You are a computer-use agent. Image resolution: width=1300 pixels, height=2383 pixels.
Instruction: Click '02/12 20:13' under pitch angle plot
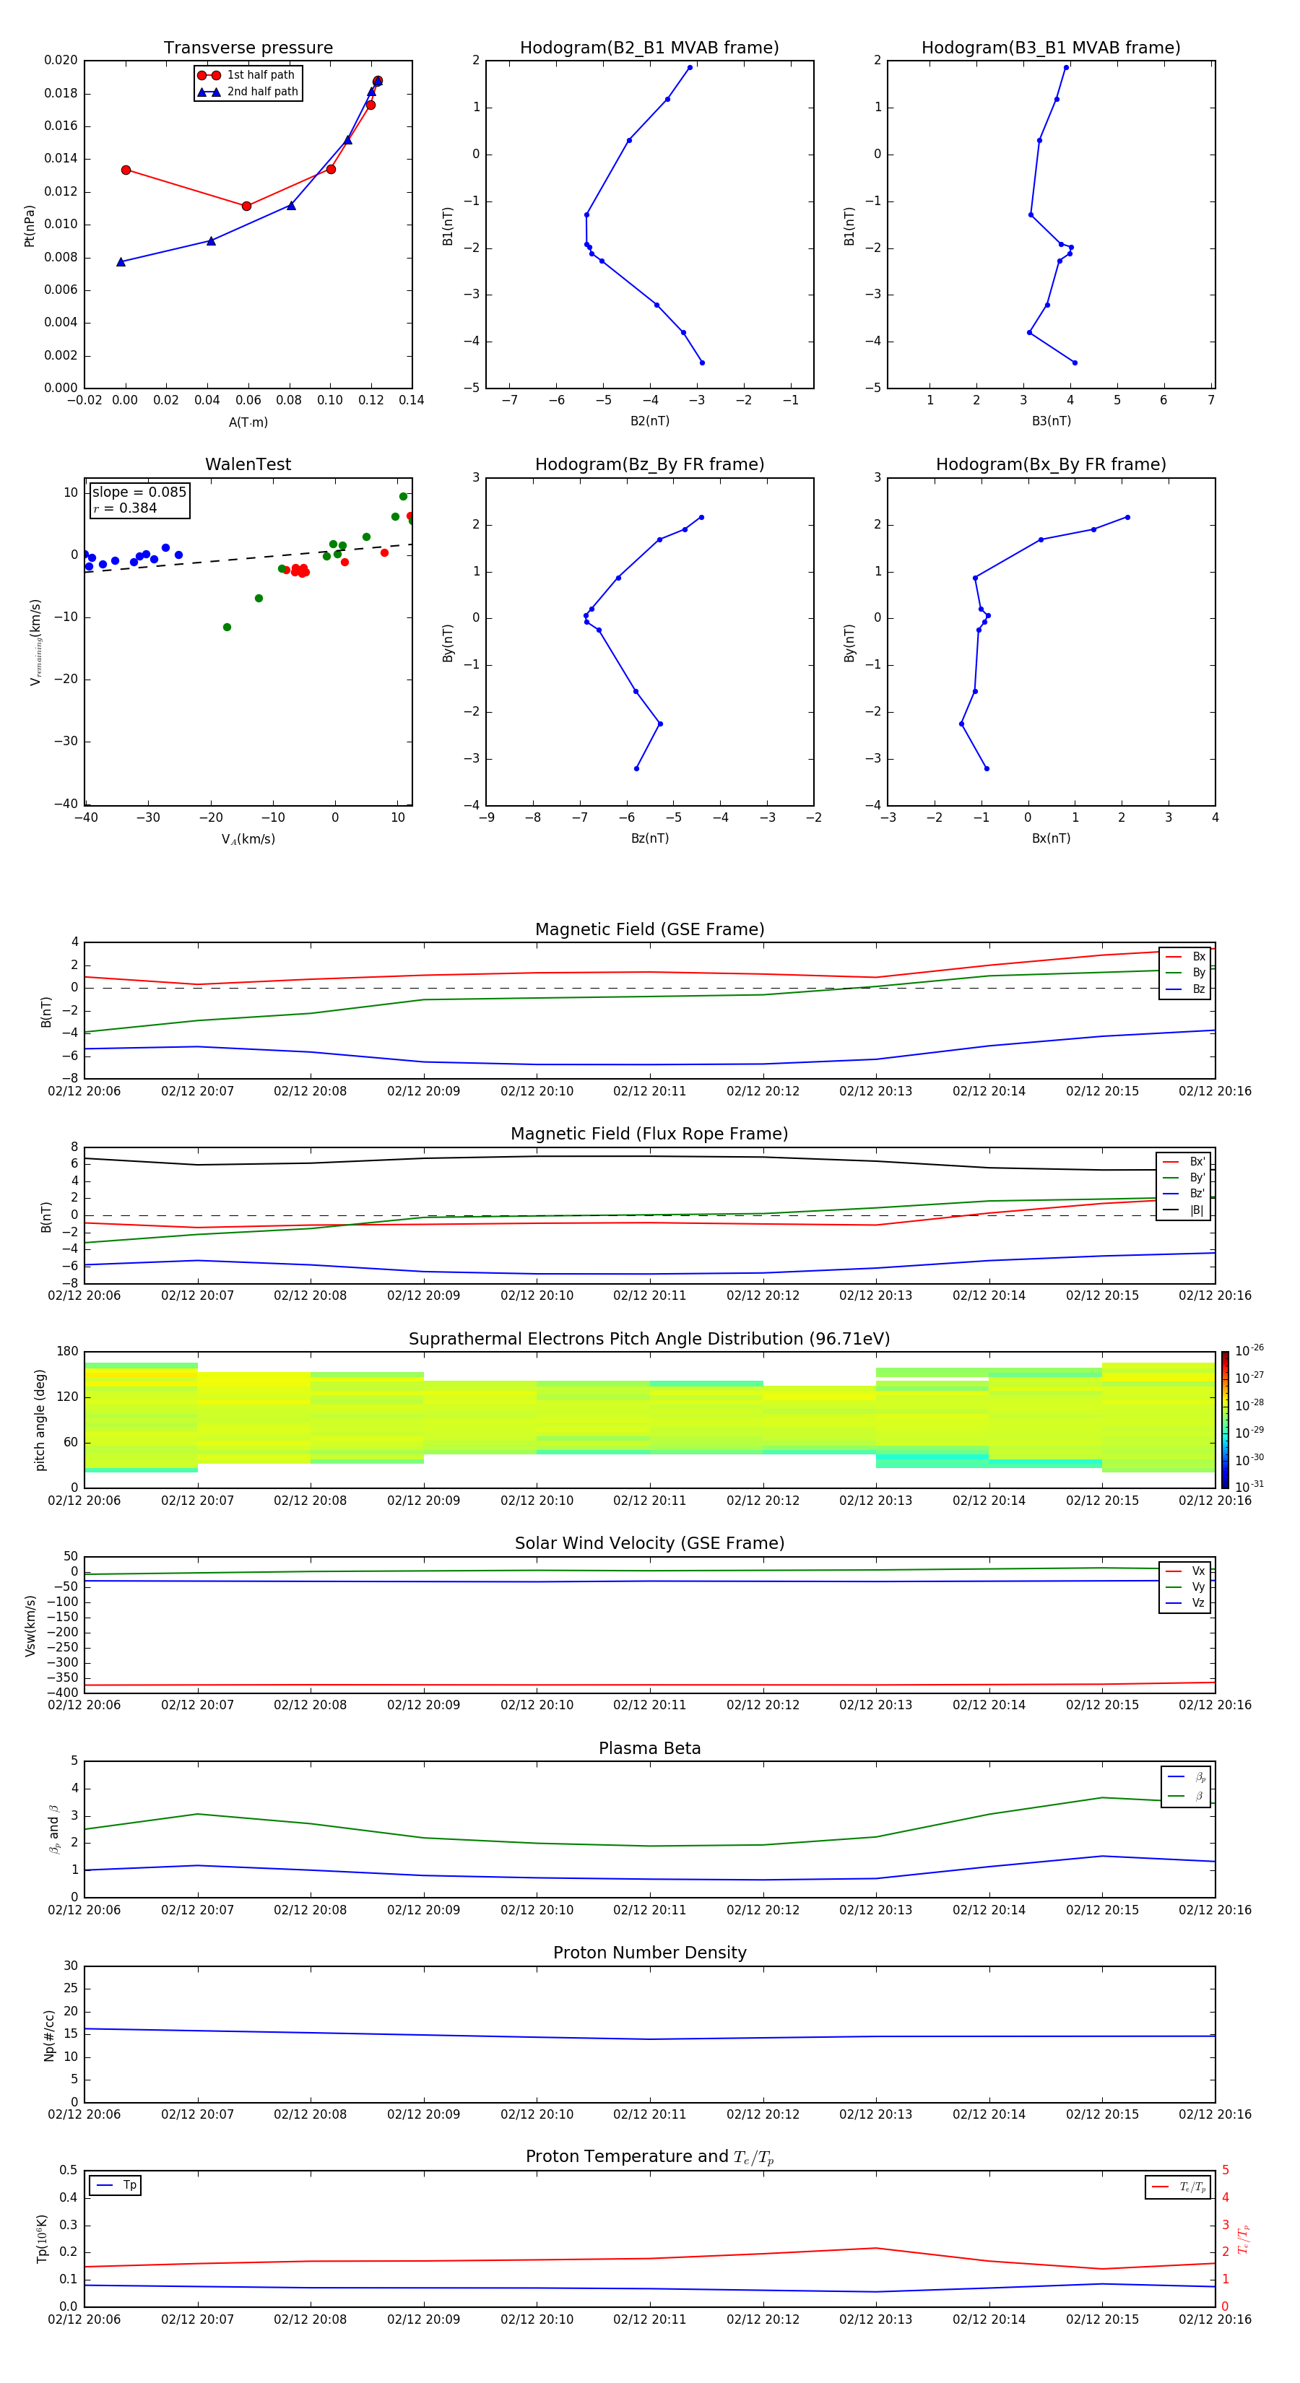click(x=875, y=1501)
